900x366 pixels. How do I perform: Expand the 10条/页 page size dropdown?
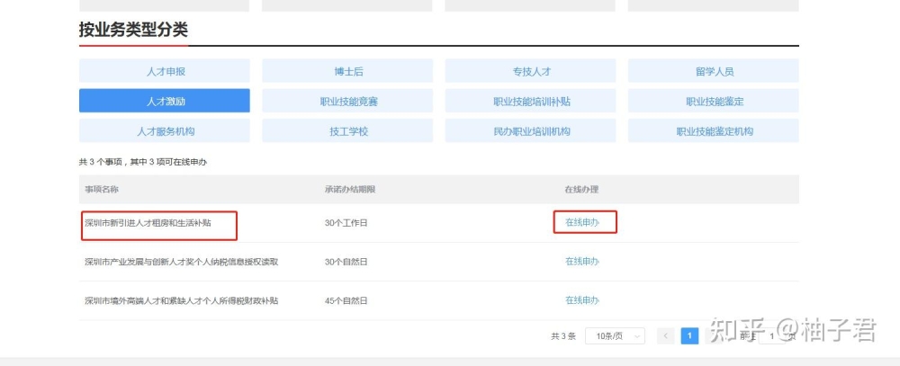click(x=615, y=336)
